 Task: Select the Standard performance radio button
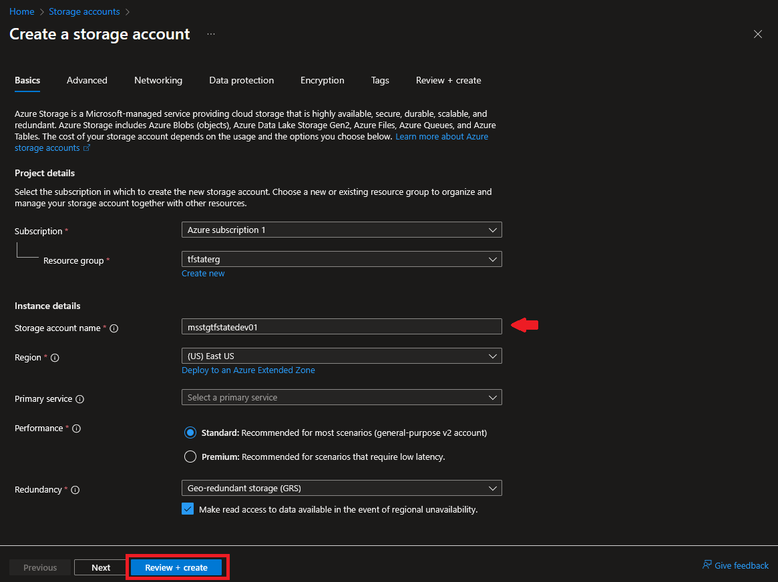190,432
